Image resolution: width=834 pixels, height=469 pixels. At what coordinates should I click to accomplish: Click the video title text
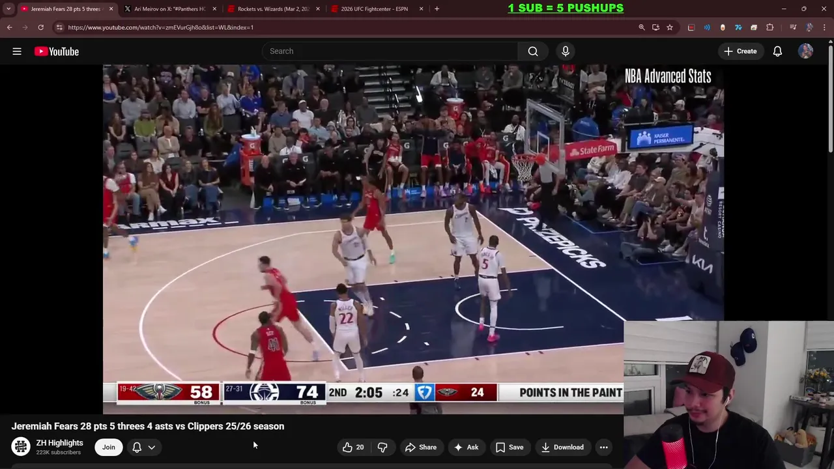pos(148,426)
